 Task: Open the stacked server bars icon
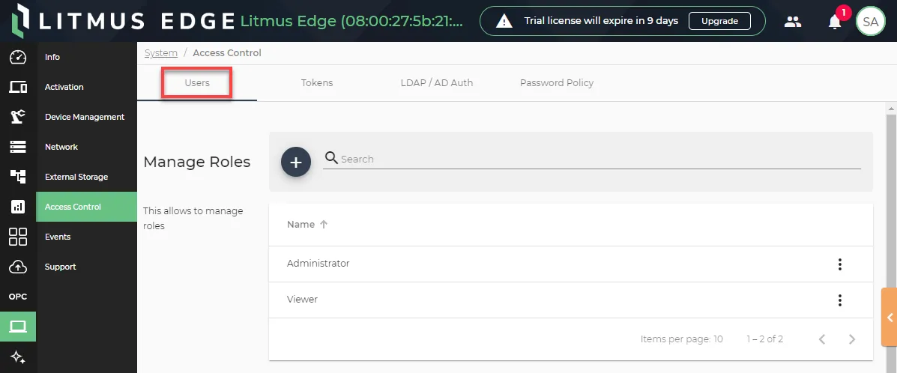click(x=18, y=147)
